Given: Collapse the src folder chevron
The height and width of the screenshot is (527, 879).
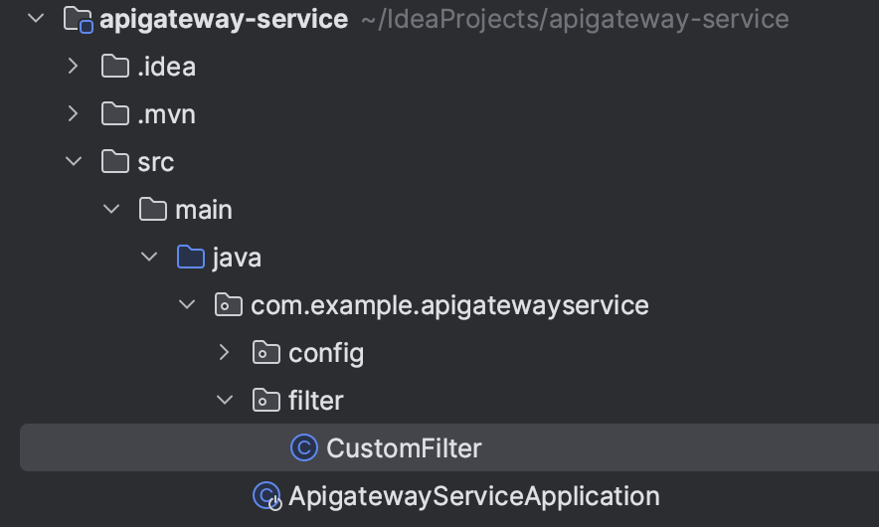Looking at the screenshot, I should [x=73, y=161].
